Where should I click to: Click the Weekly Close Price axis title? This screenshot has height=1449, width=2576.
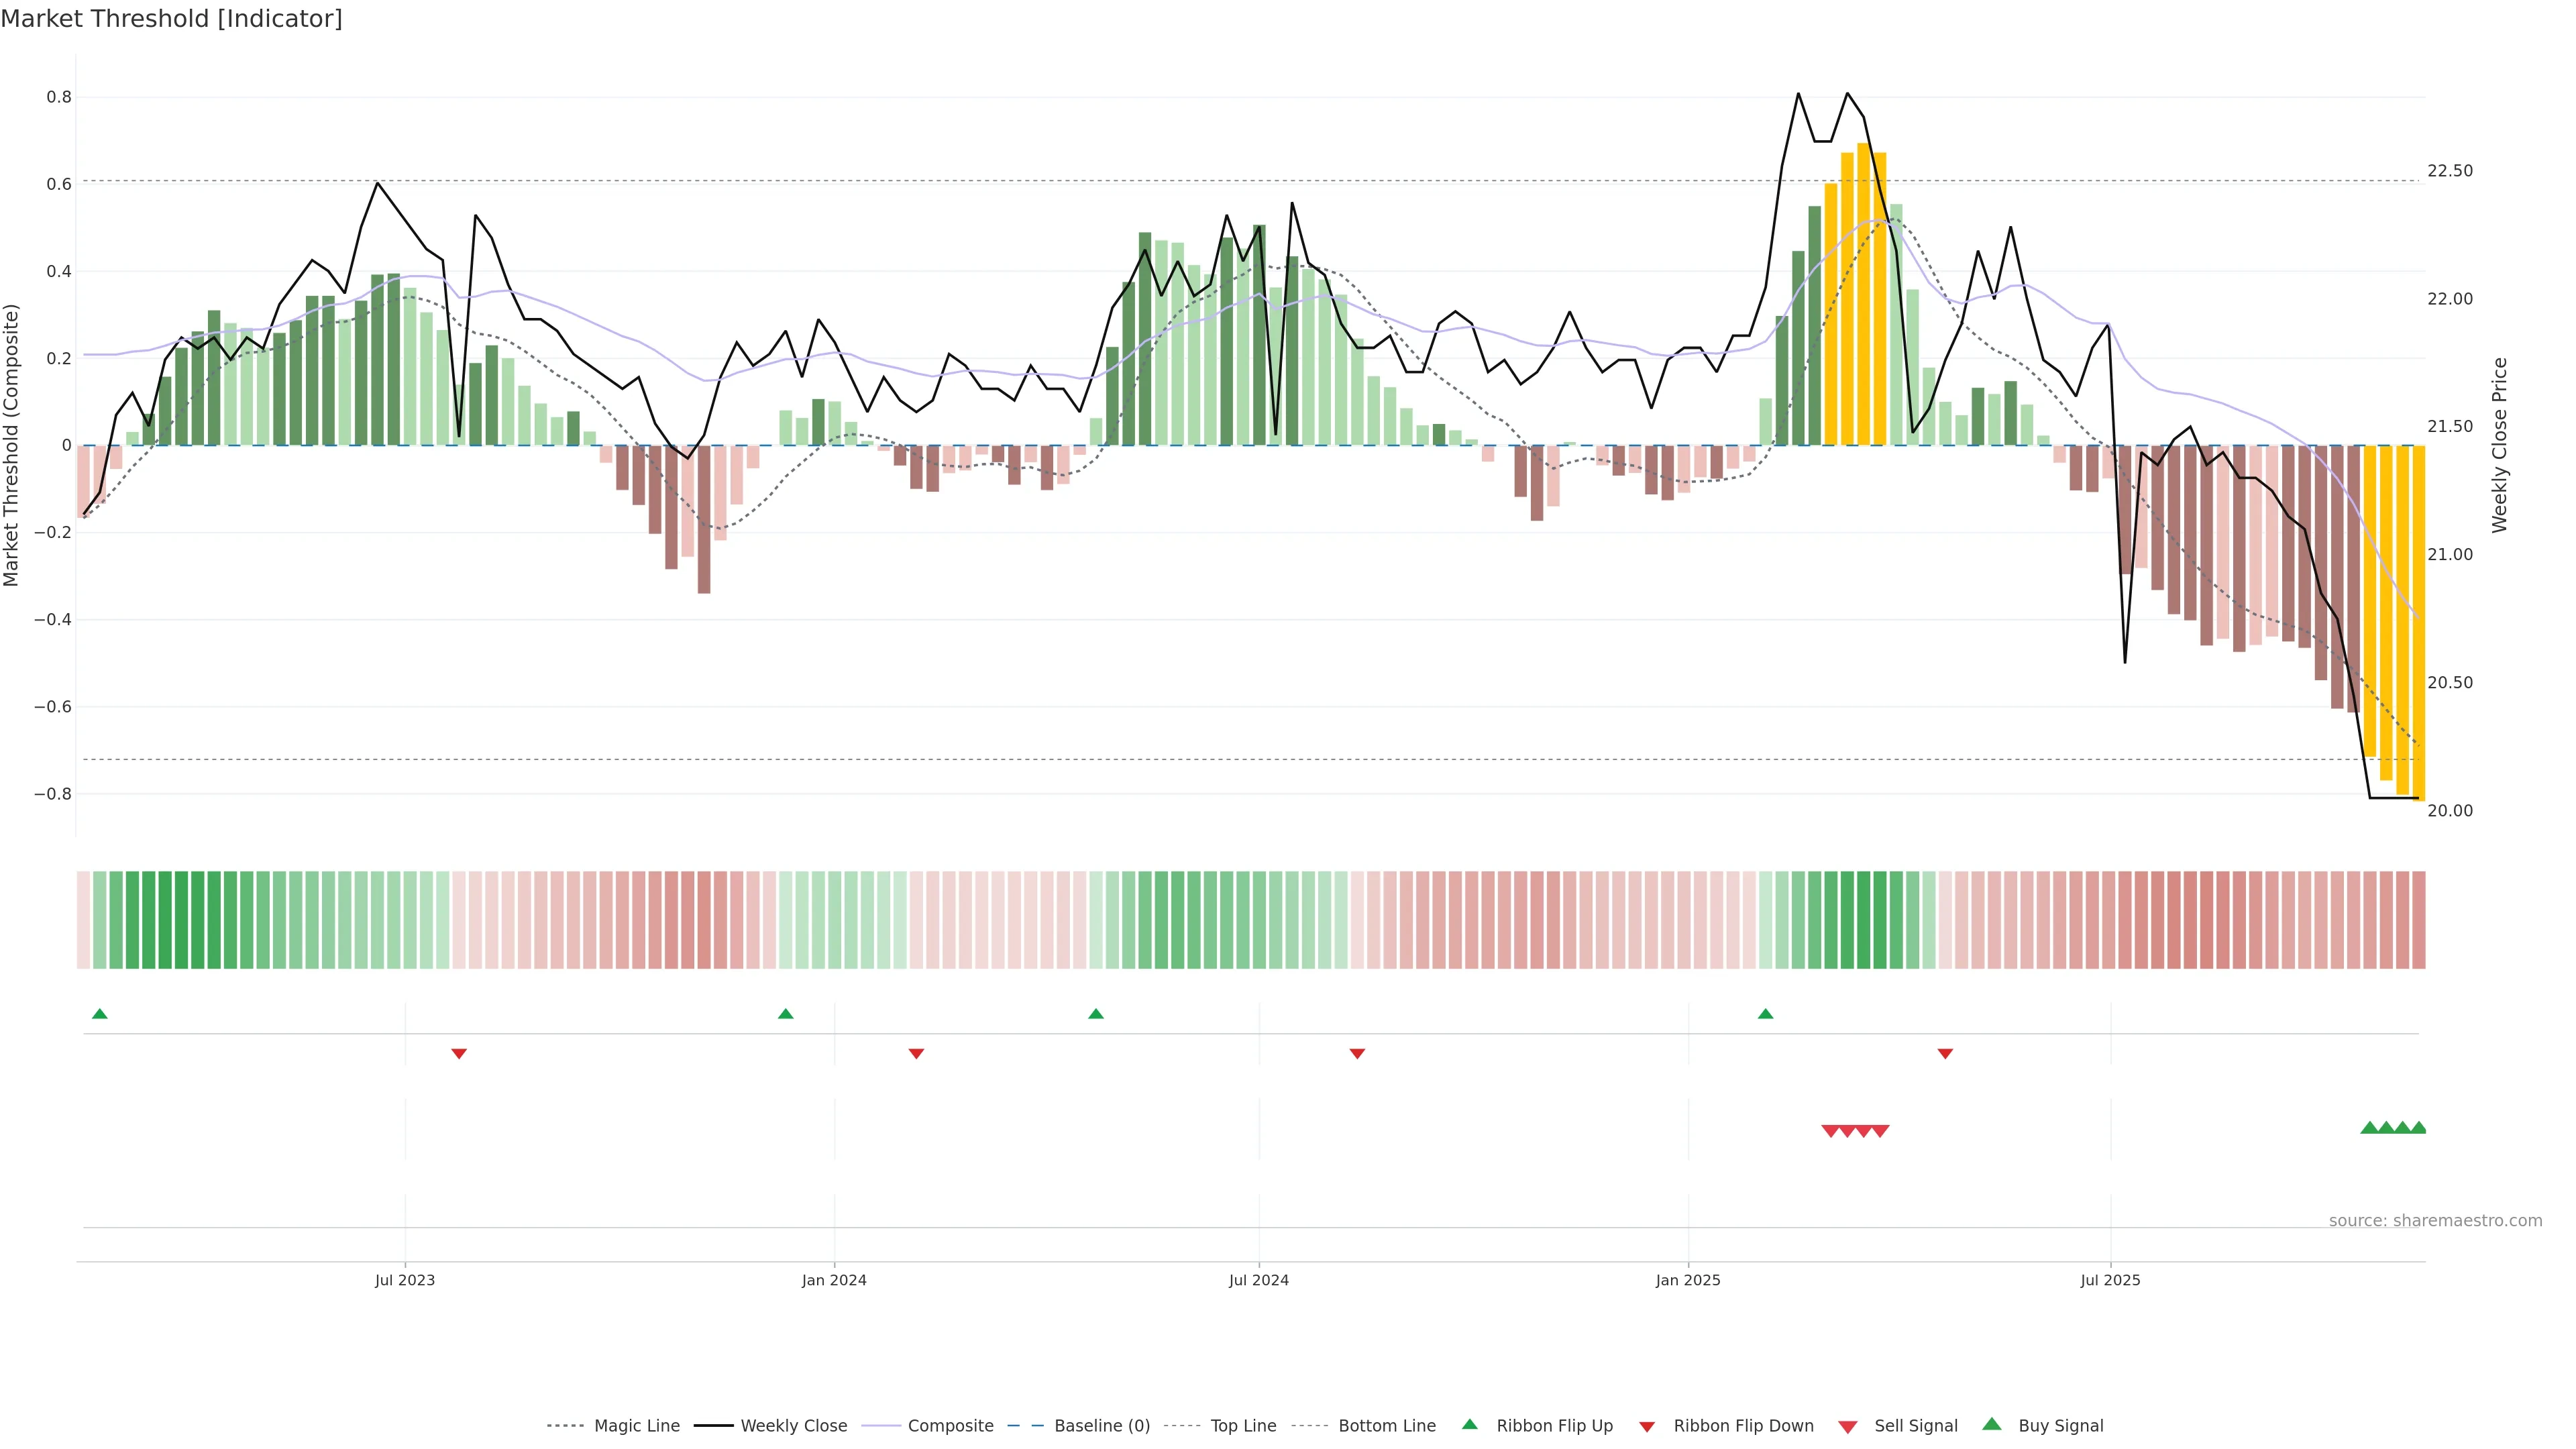[2499, 445]
